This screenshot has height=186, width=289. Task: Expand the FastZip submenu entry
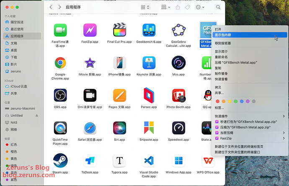249,138
